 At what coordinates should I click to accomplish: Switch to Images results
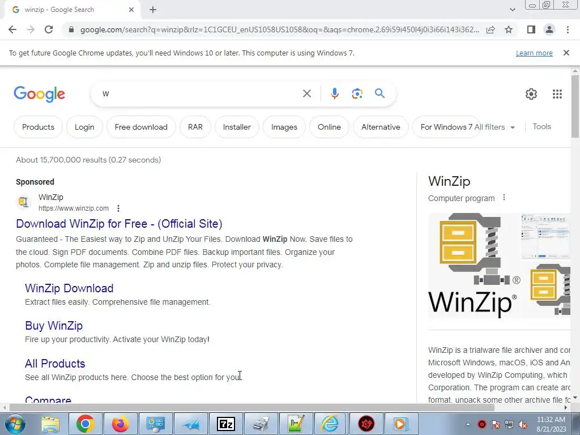coord(284,127)
